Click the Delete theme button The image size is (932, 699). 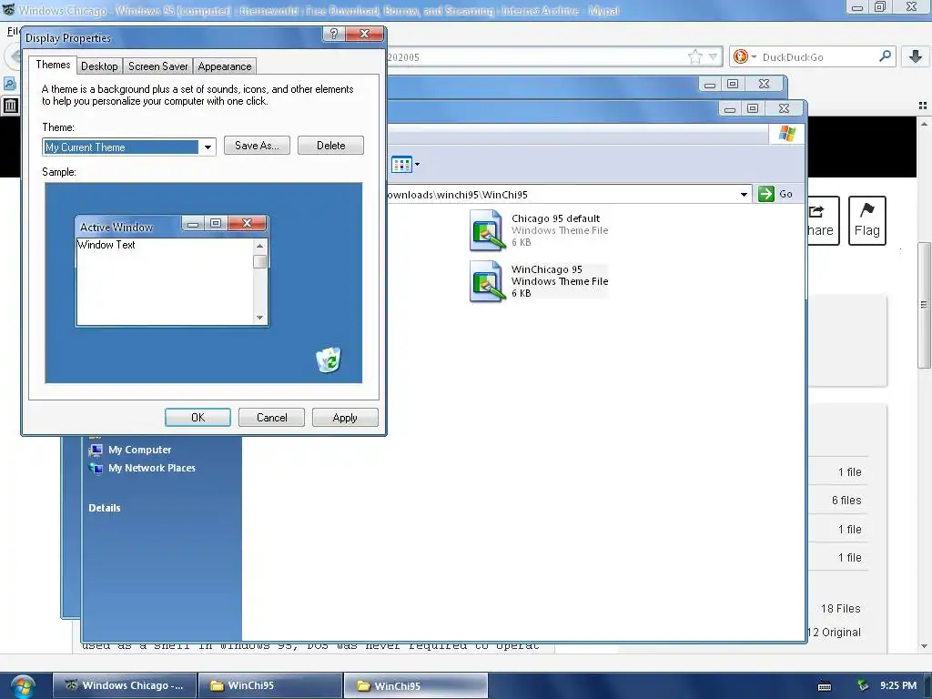pos(330,146)
